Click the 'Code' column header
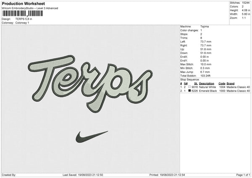This screenshot has width=252, height=178. [x=222, y=84]
